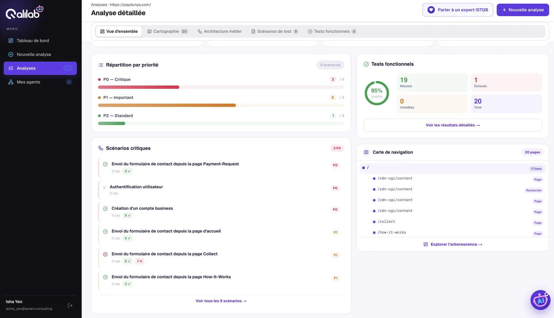The height and width of the screenshot is (318, 554).
Task: Expand the root "/" node in navigation map
Action: (x=453, y=168)
